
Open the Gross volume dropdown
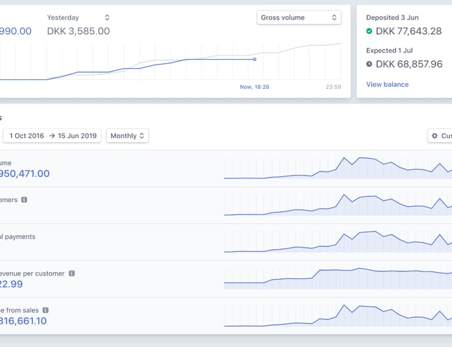click(298, 17)
